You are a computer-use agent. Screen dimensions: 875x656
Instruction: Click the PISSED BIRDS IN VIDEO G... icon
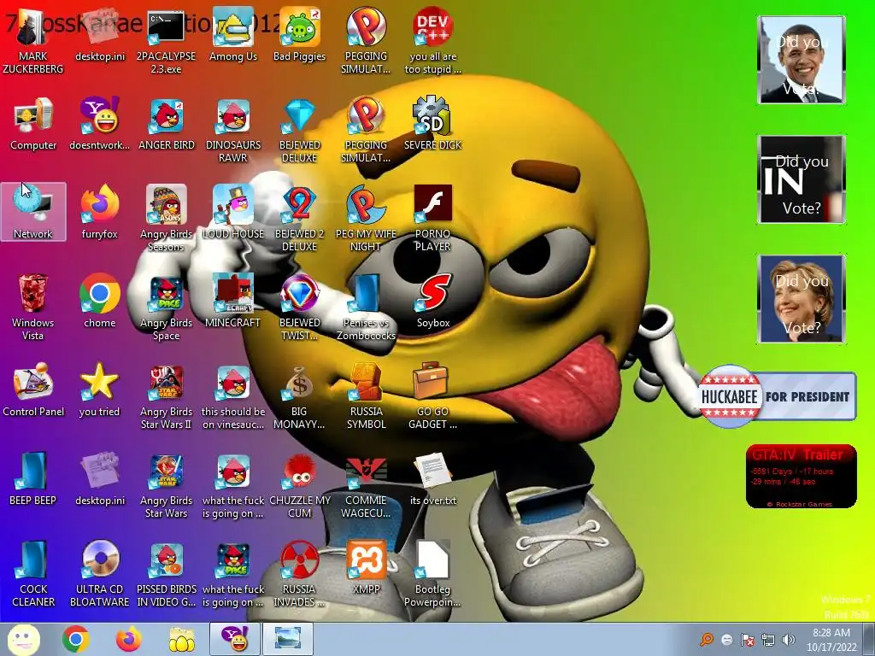167,573
